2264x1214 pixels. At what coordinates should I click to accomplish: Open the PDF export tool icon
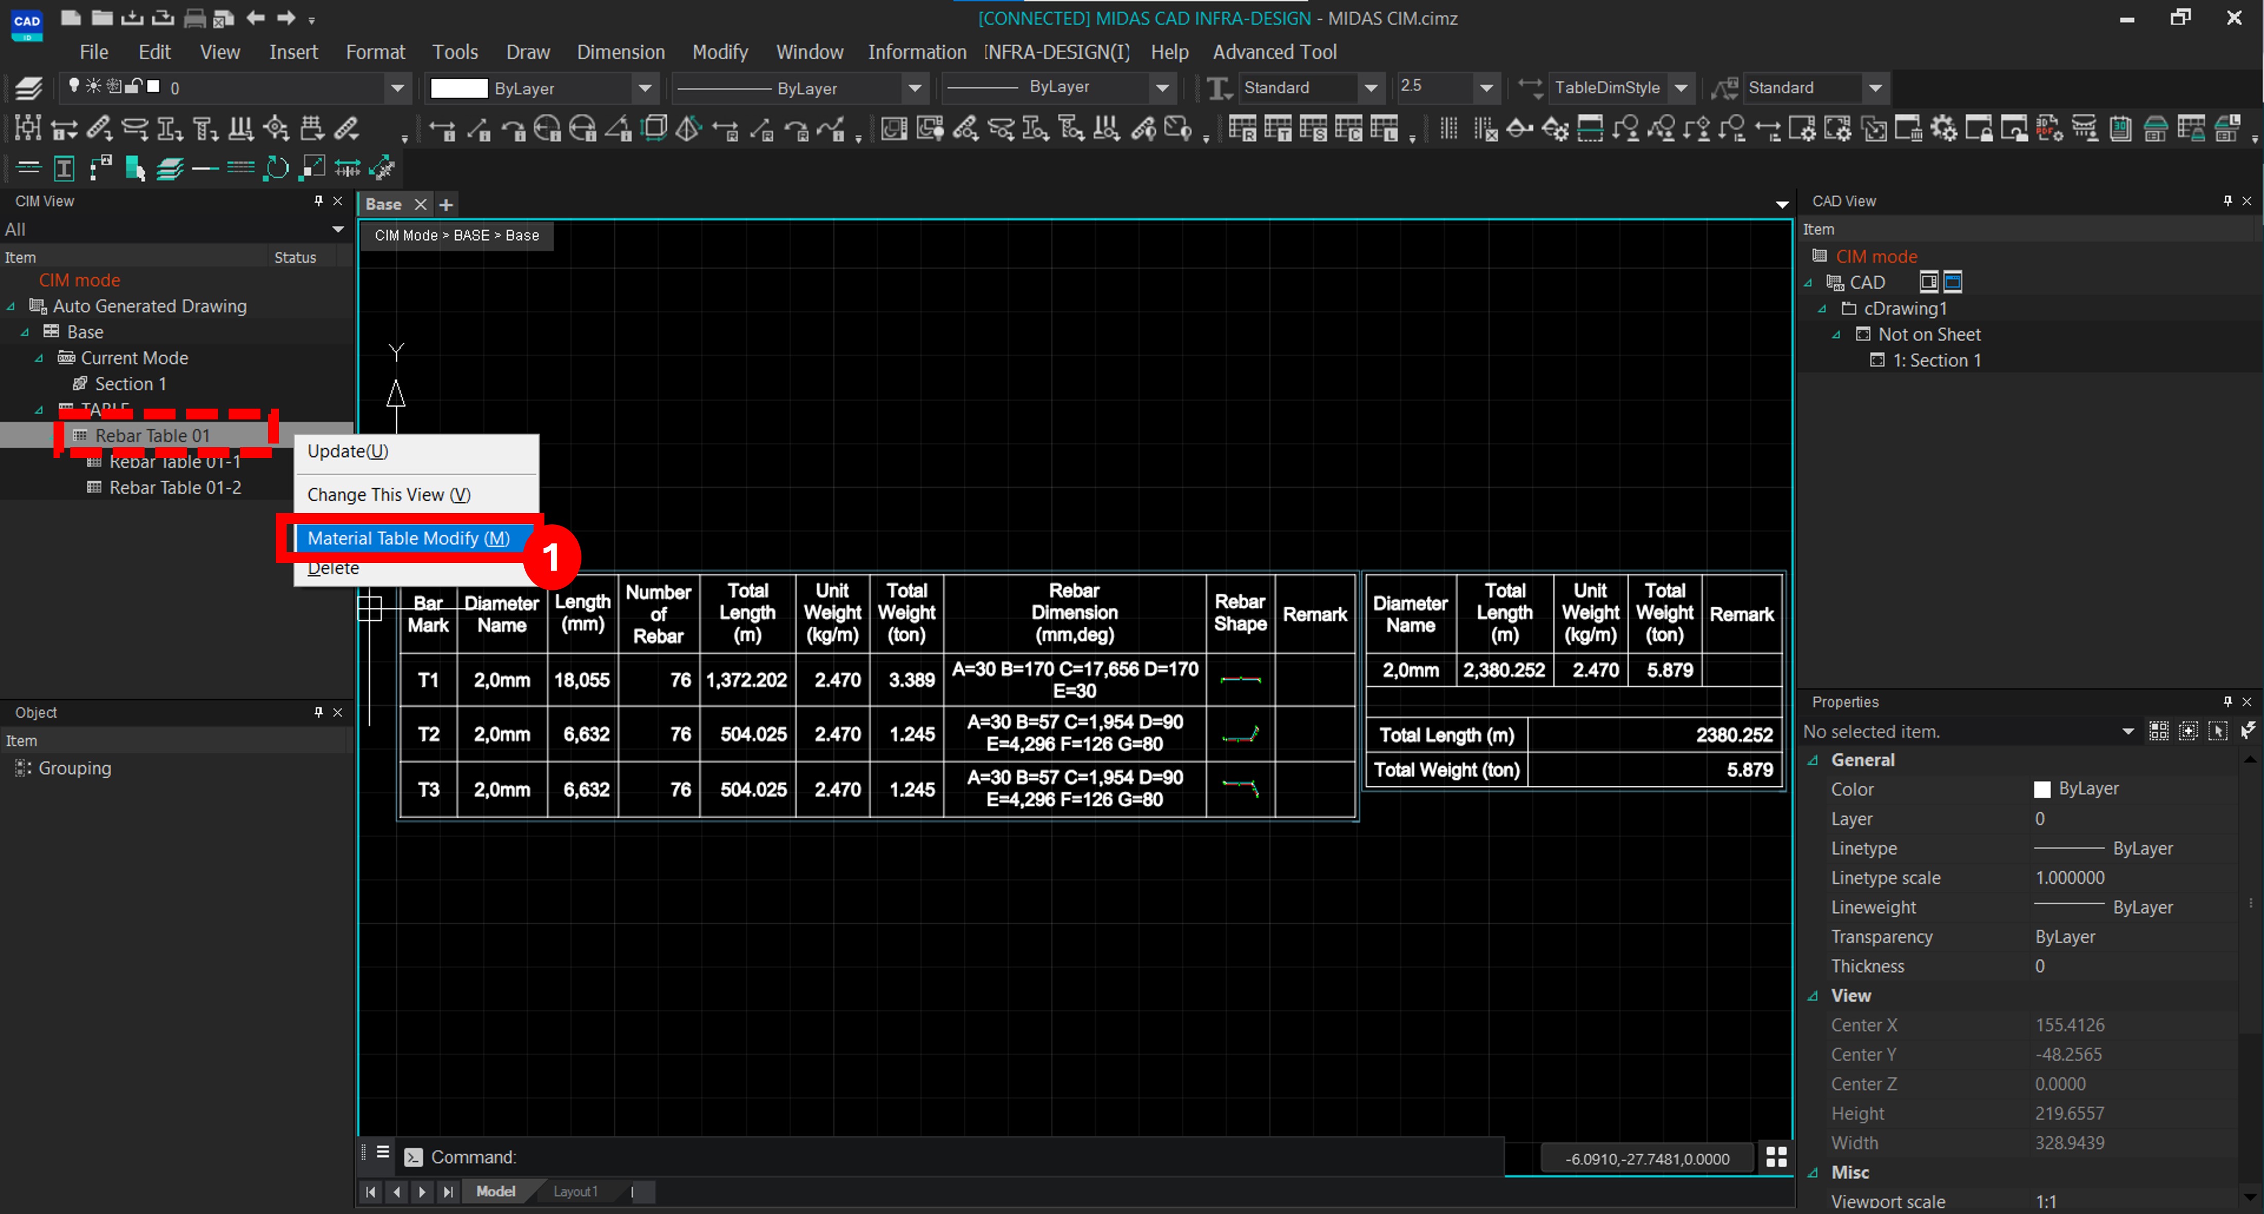tap(2048, 128)
